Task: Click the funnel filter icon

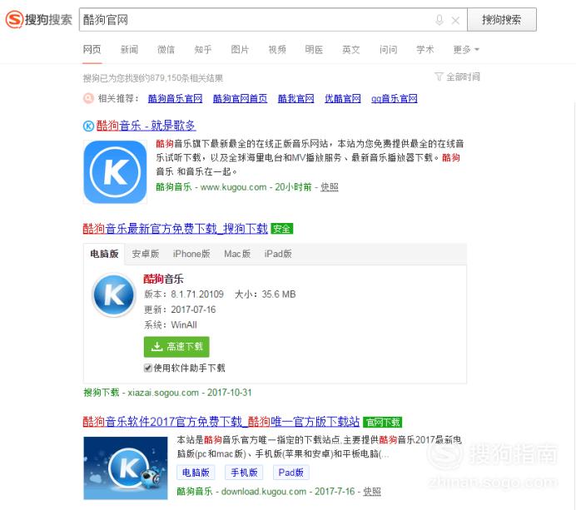Action: 439,77
